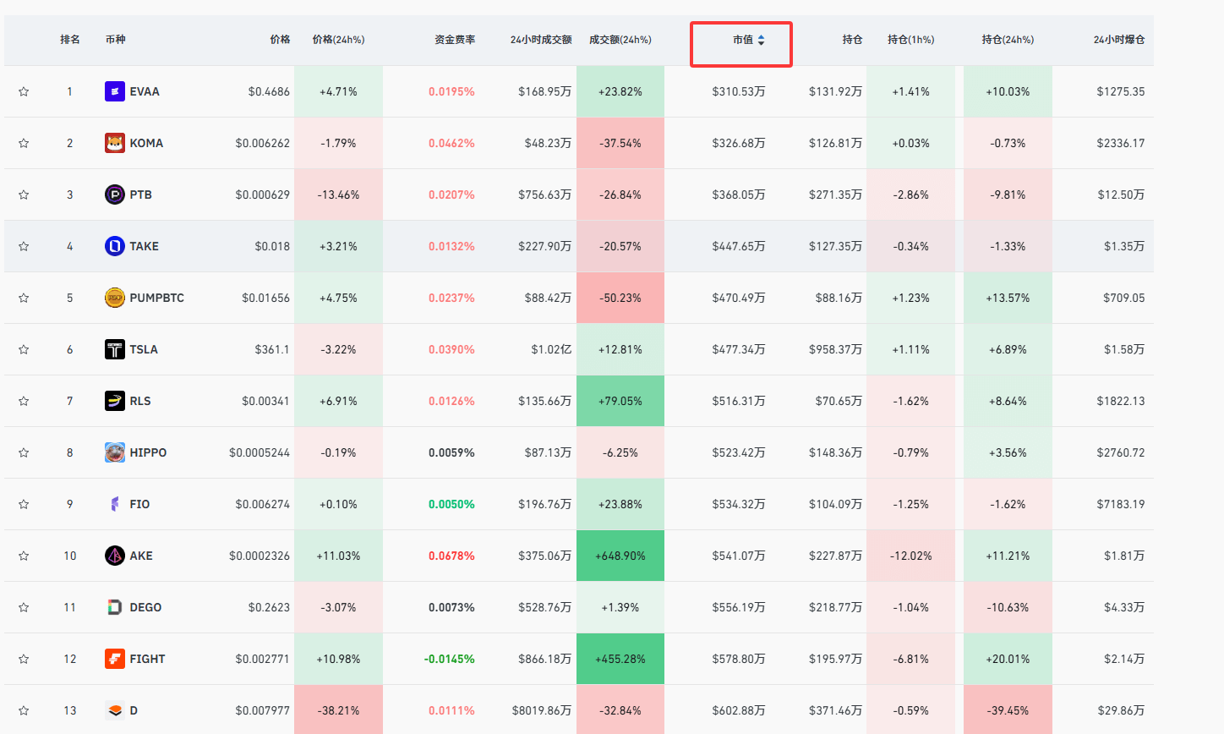Click the DEGO coin logo

coord(115,607)
